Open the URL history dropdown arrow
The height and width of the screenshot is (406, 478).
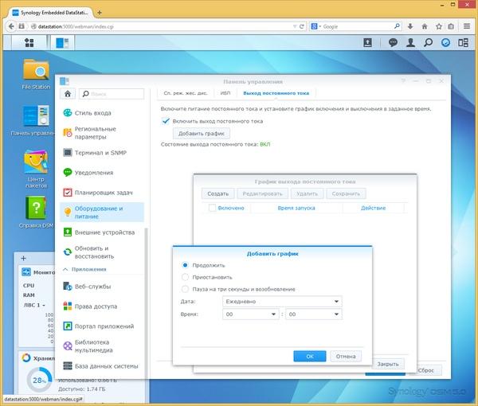point(295,26)
